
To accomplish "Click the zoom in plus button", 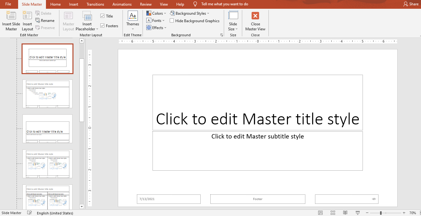I will 404,213.
